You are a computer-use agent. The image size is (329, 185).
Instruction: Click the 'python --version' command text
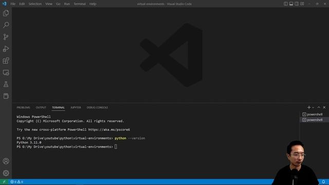(x=130, y=138)
